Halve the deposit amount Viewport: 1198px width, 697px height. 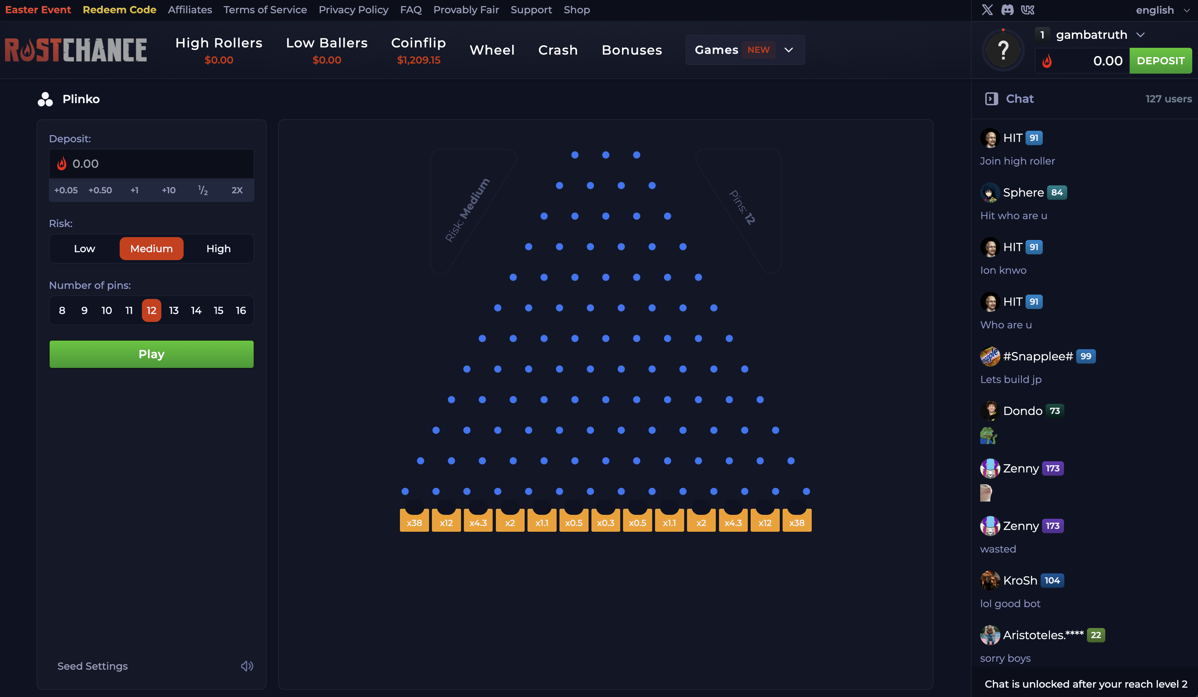click(203, 190)
